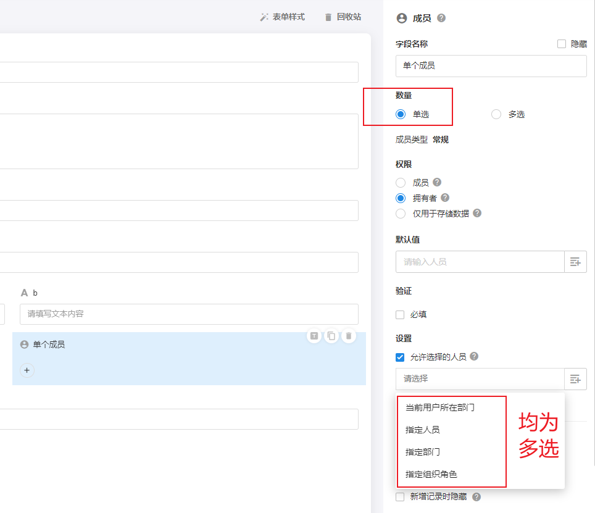Click the plus button under 单个成员
Screen dimensions: 595x513
click(27, 370)
